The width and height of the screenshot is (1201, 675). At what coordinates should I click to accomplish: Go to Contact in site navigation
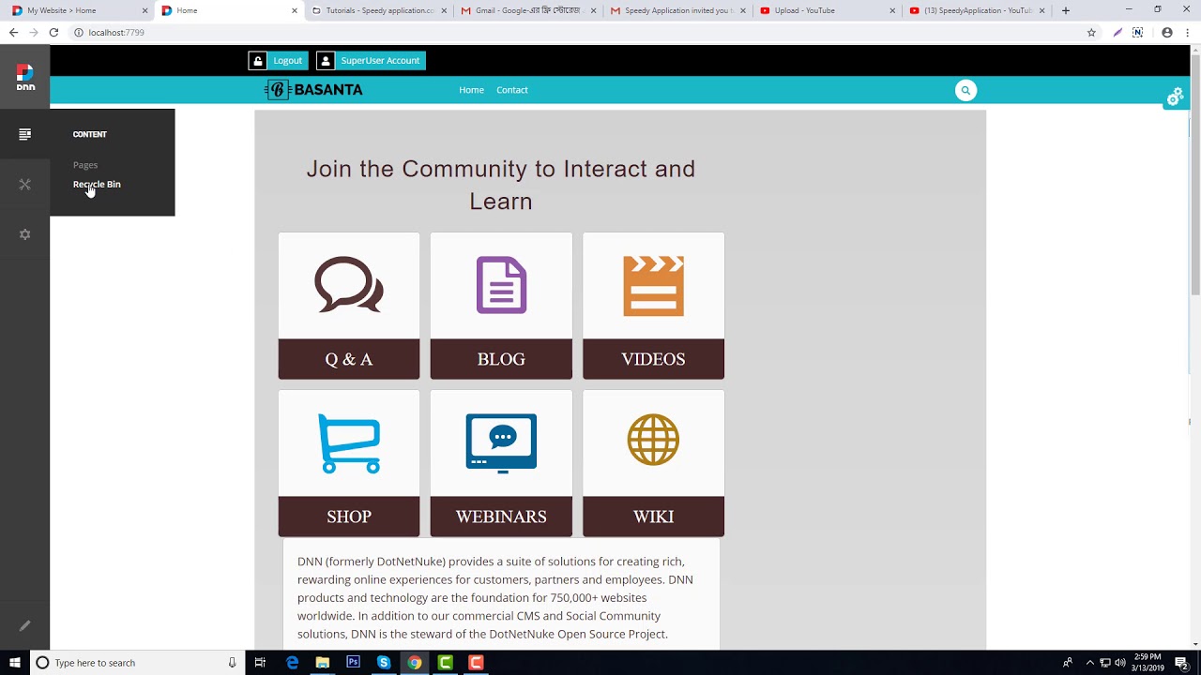(512, 90)
